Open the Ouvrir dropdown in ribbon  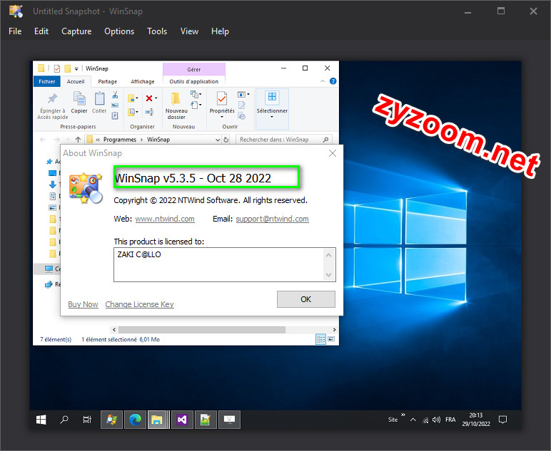243,94
